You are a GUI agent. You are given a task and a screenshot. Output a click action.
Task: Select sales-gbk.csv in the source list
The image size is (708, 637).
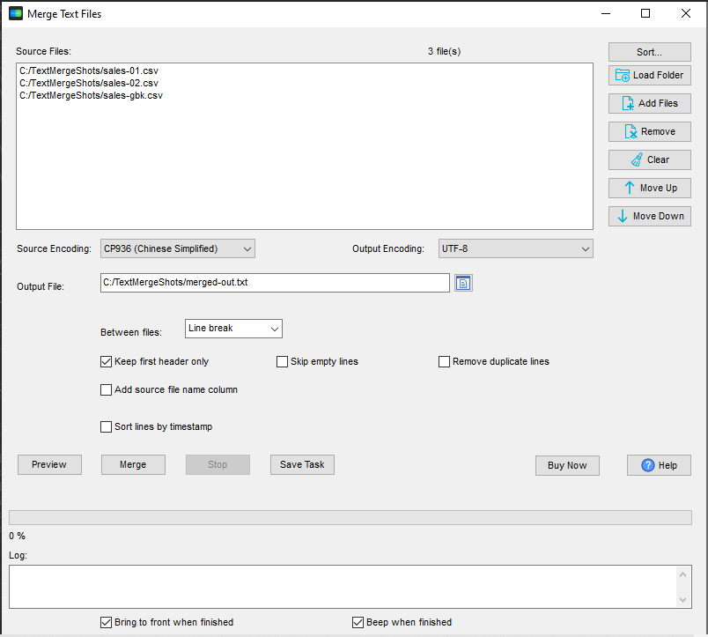(x=91, y=96)
